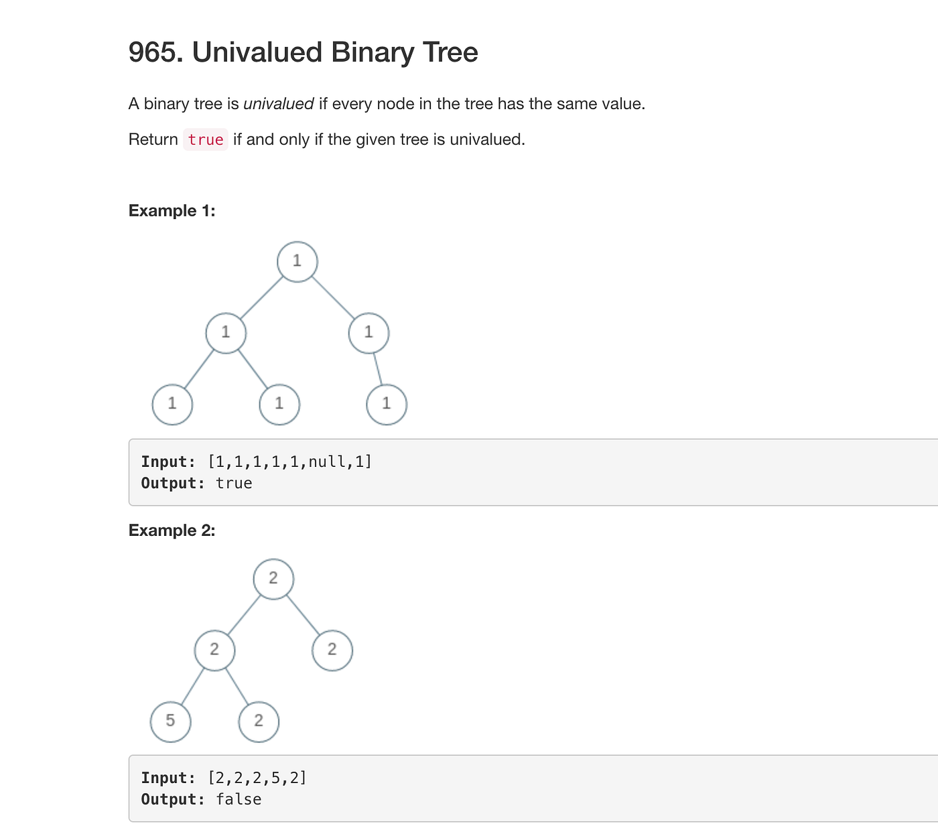Click the input array [2,2,2,5,2]

[257, 778]
